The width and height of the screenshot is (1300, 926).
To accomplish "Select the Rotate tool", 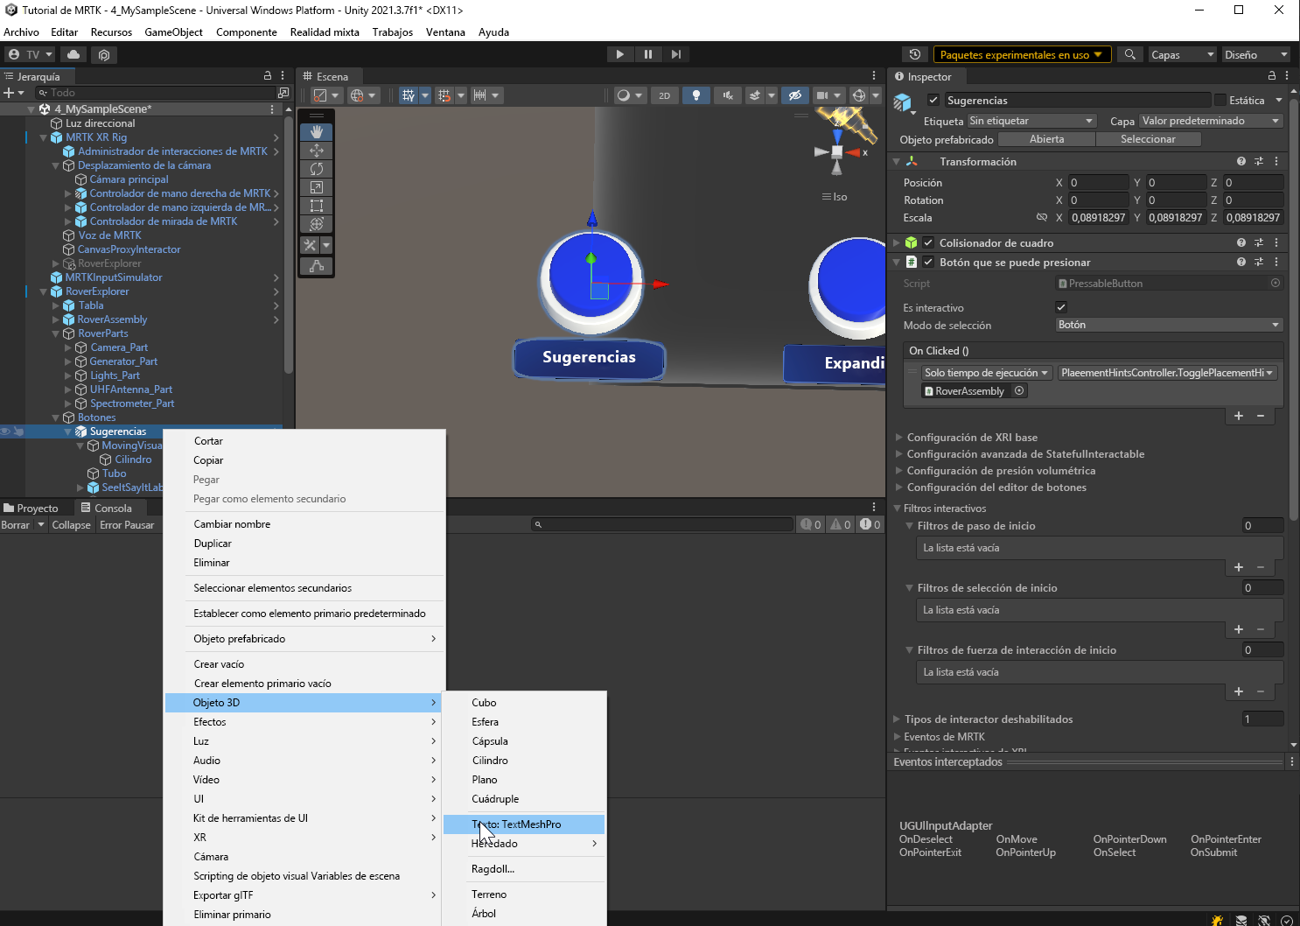I will click(316, 169).
